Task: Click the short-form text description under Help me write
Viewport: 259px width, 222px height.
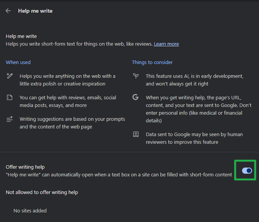Action: point(79,44)
